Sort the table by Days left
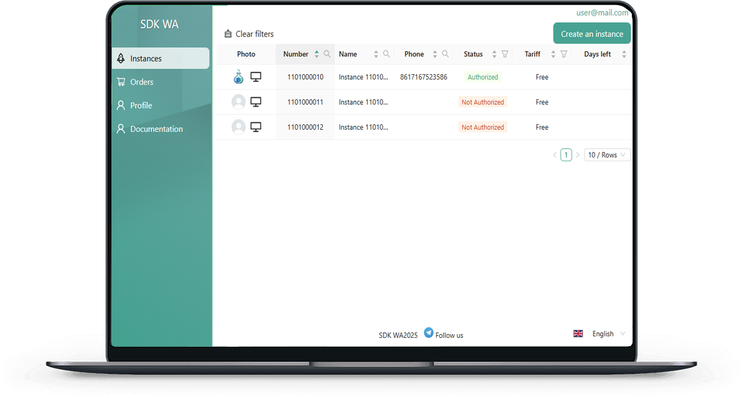 tap(624, 54)
